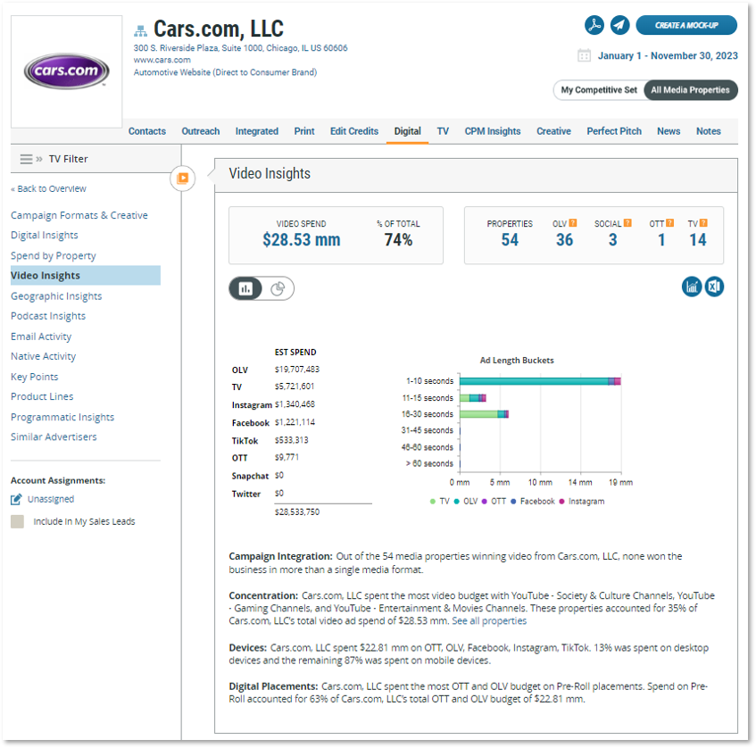
Task: Export data to Excel icon
Action: (x=714, y=287)
